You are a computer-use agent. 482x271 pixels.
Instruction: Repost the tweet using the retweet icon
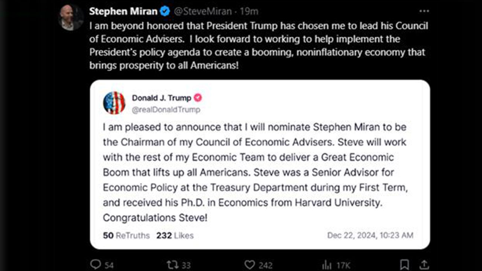point(173,265)
